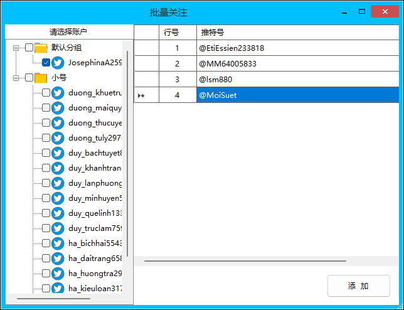Click the Twitter icon beside JosephinaA259
The width and height of the screenshot is (404, 310).
[58, 63]
